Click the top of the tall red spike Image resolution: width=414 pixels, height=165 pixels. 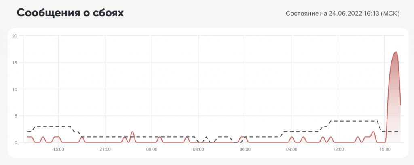point(396,52)
